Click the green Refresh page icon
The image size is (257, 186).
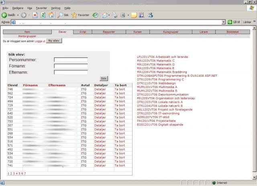pyautogui.click(x=43, y=15)
